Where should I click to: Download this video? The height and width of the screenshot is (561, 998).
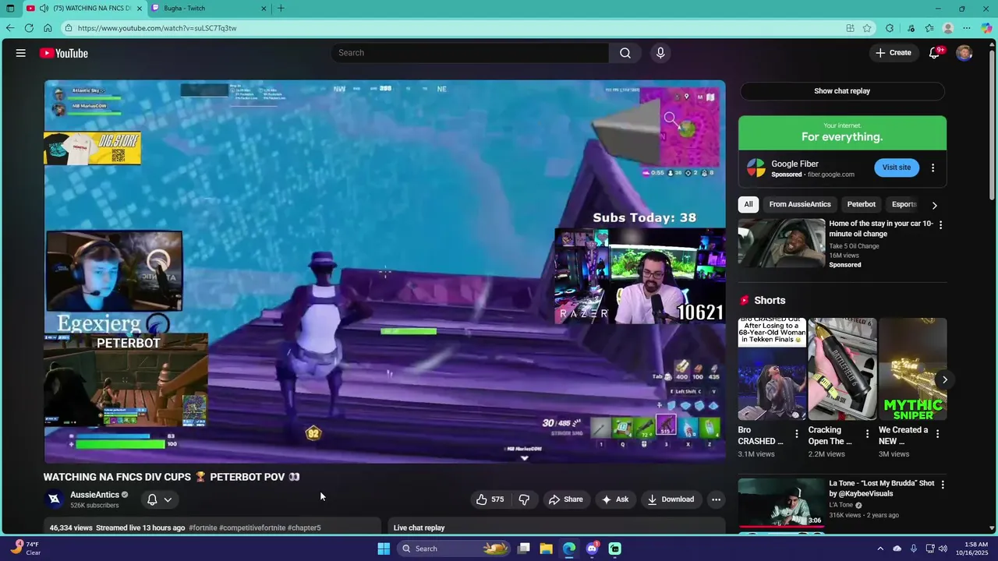[x=671, y=499]
